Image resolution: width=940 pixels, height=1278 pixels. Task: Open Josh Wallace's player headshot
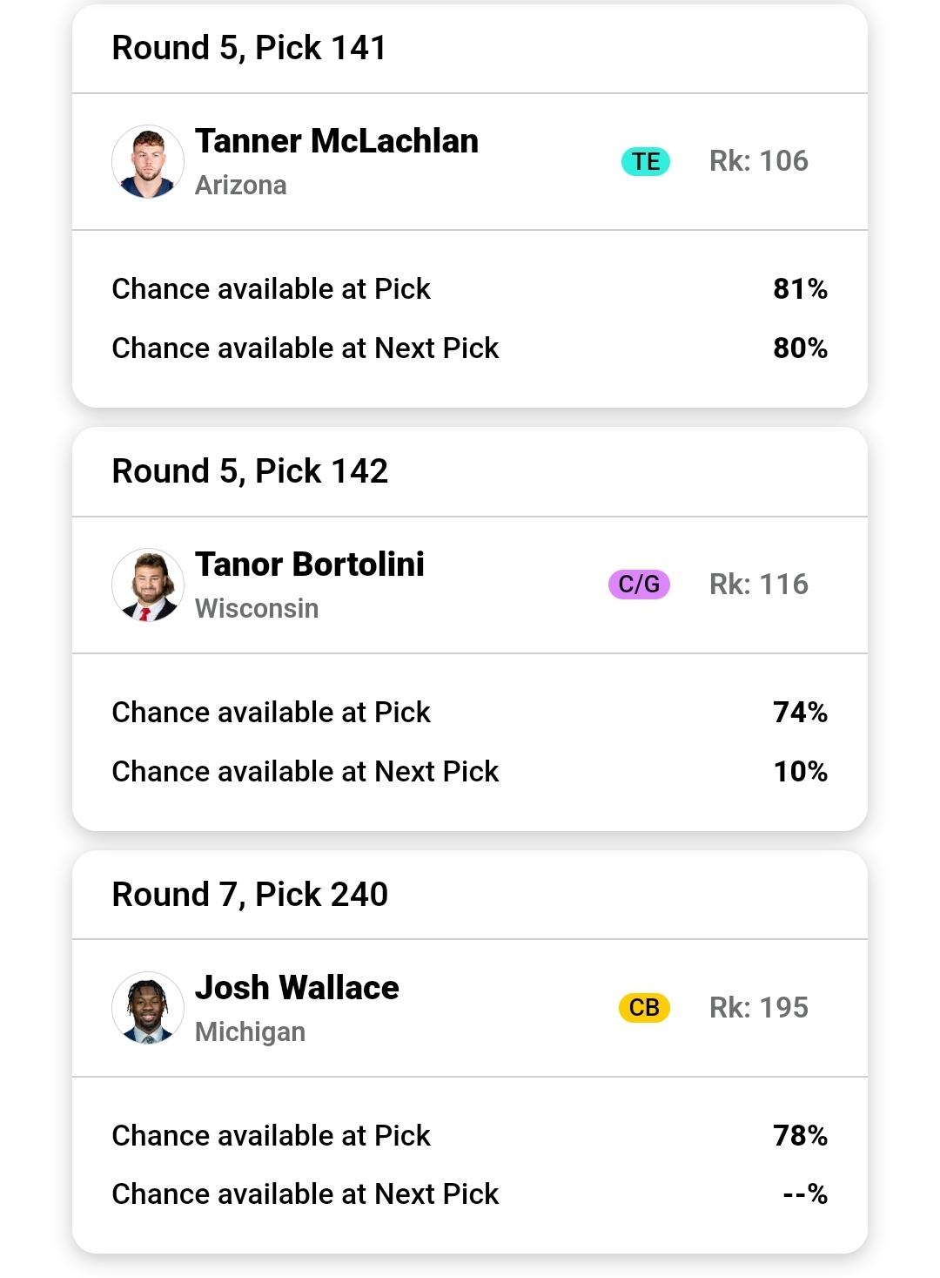click(148, 1008)
